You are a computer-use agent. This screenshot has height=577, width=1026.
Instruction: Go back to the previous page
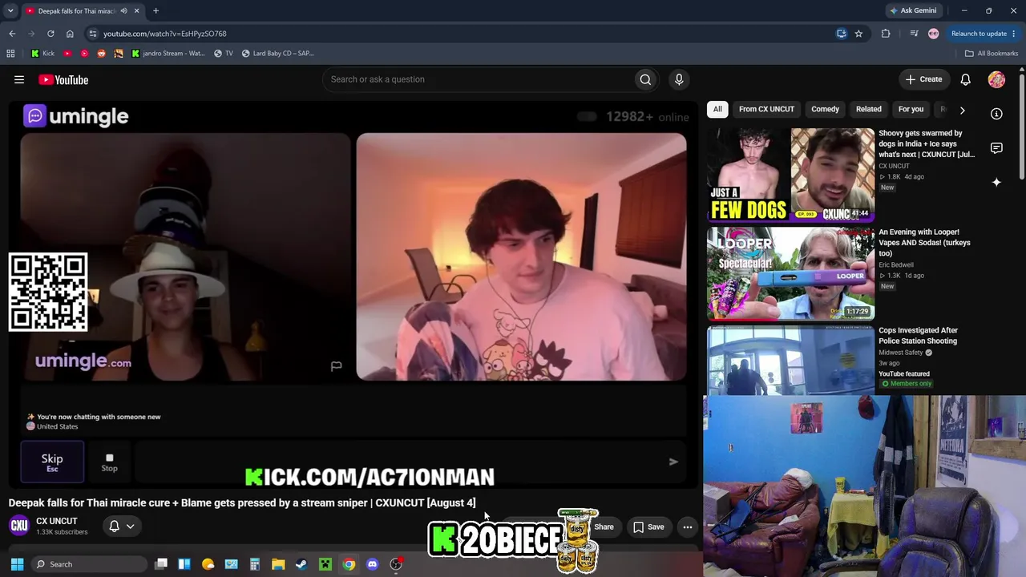[x=12, y=34]
